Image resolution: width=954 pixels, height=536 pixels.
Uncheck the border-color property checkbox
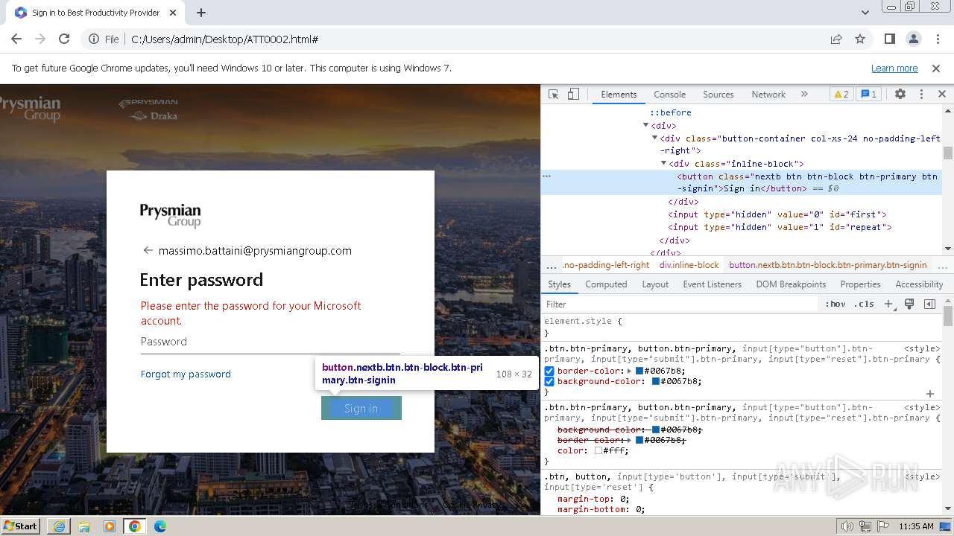coord(549,371)
